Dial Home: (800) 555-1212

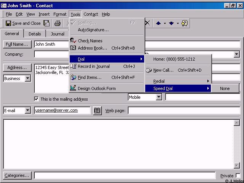pyautogui.click(x=178, y=59)
